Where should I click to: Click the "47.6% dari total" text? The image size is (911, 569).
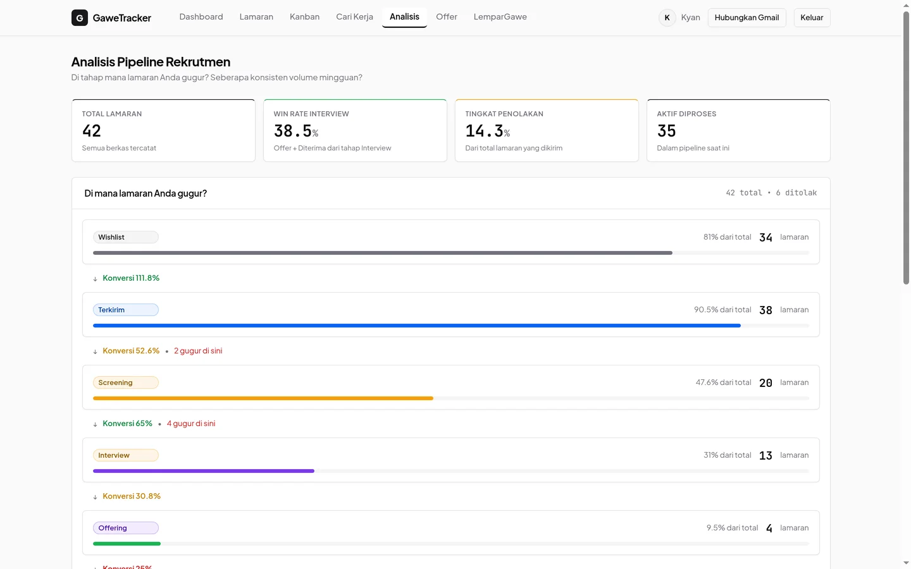(723, 382)
